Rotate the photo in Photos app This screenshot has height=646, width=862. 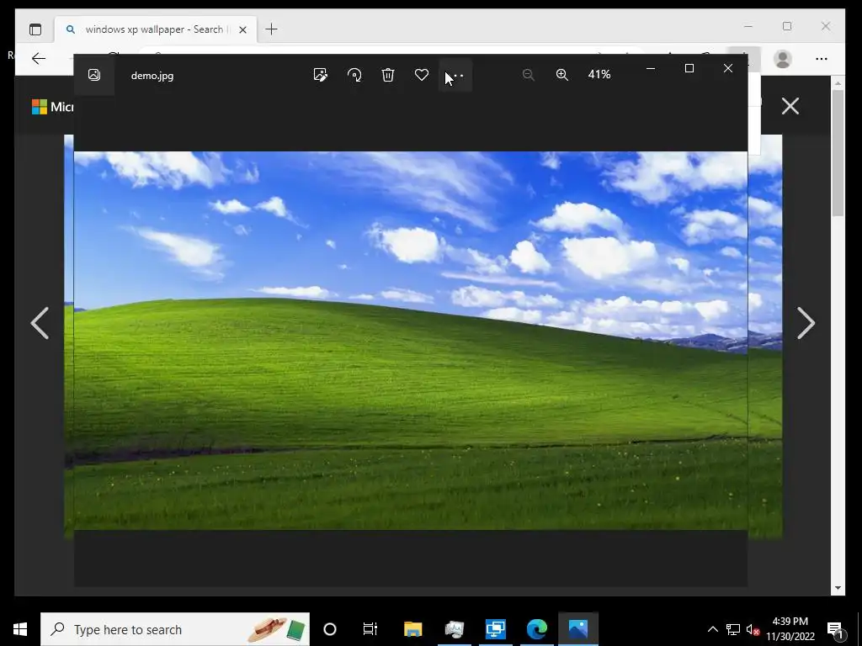point(354,75)
